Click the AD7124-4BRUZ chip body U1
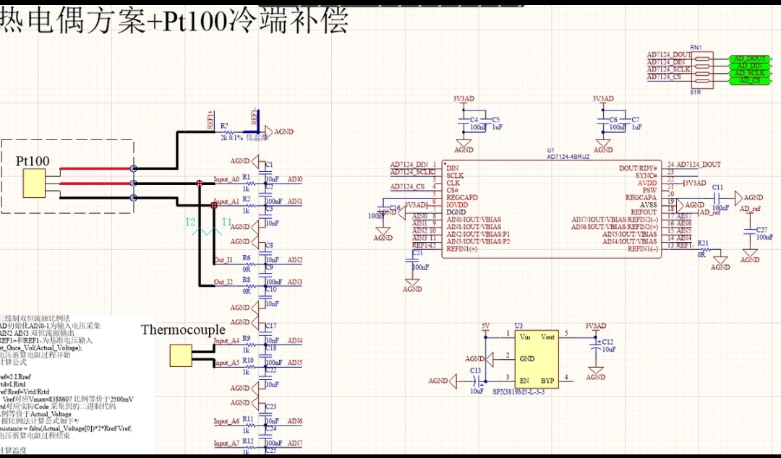 tap(551, 209)
